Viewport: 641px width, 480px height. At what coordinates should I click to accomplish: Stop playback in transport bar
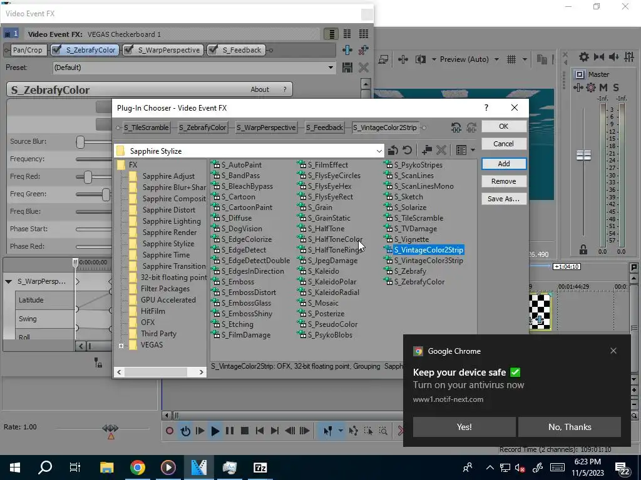(x=245, y=431)
